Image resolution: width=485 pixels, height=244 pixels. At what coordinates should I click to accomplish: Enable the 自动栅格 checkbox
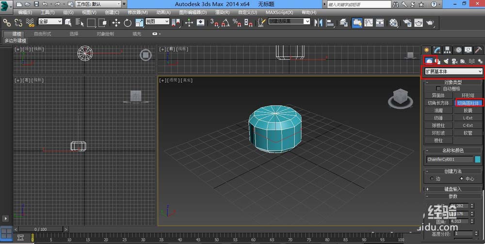(x=439, y=89)
